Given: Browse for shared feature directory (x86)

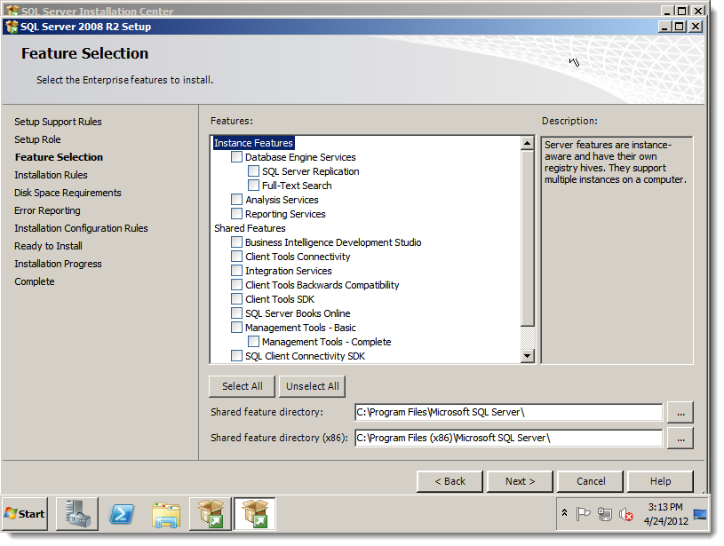Looking at the screenshot, I should (680, 438).
